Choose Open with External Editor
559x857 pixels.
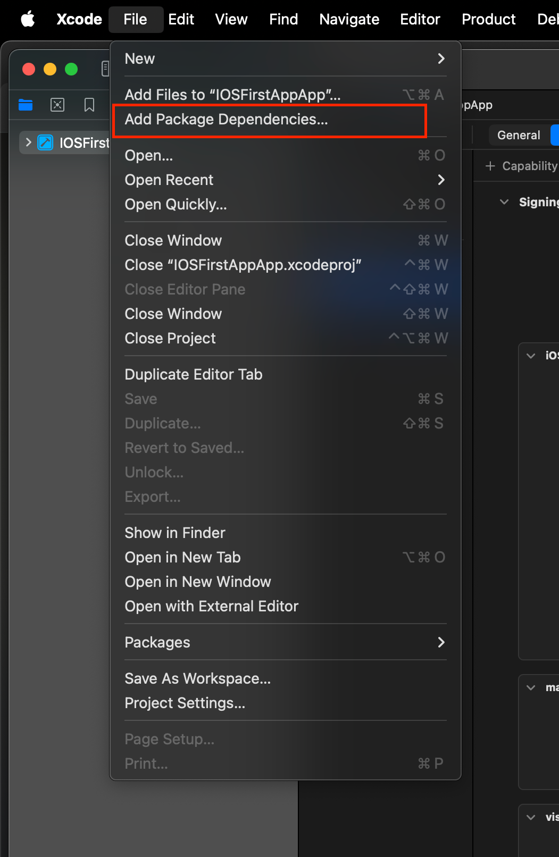(285, 606)
